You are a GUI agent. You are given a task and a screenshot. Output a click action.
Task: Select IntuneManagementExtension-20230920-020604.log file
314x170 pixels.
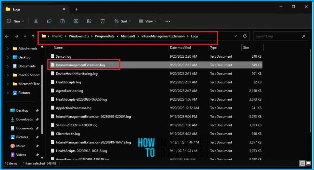(x=156, y=117)
